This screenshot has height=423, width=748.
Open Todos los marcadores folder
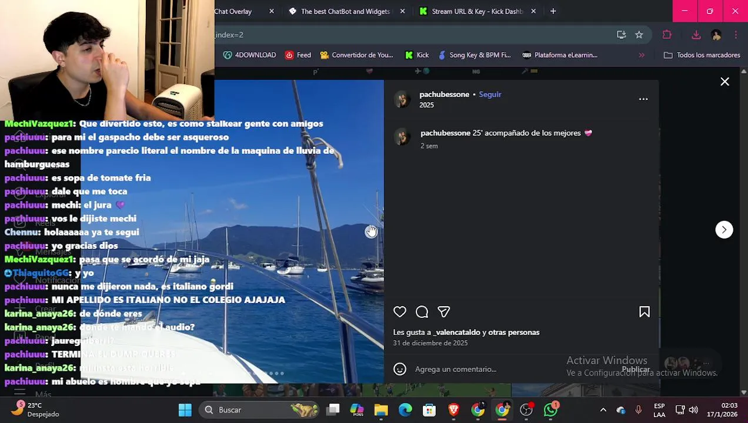coord(702,55)
